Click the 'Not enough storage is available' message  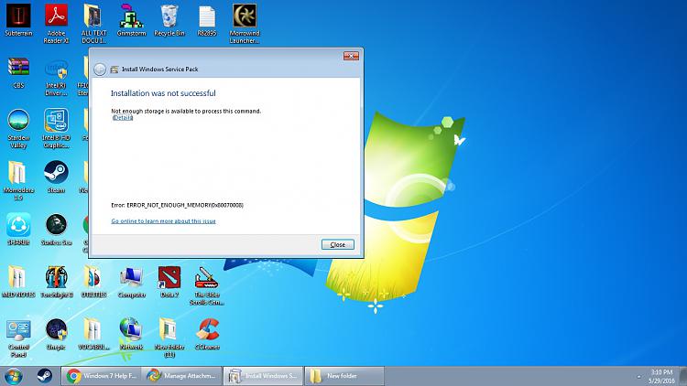point(186,112)
